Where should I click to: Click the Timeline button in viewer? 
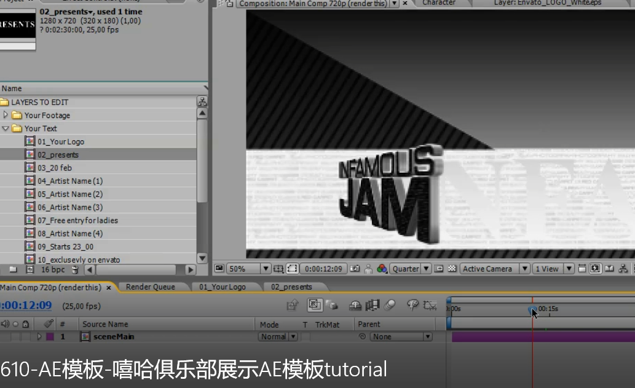609,269
